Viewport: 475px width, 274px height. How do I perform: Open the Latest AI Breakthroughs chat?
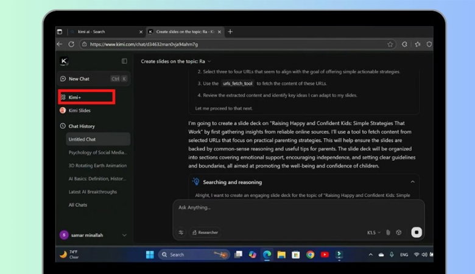point(93,192)
